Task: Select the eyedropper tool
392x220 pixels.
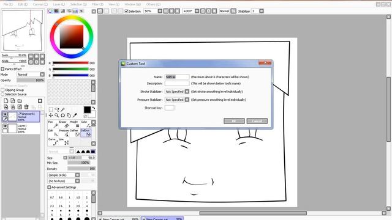Action: pyautogui.click(x=75, y=116)
